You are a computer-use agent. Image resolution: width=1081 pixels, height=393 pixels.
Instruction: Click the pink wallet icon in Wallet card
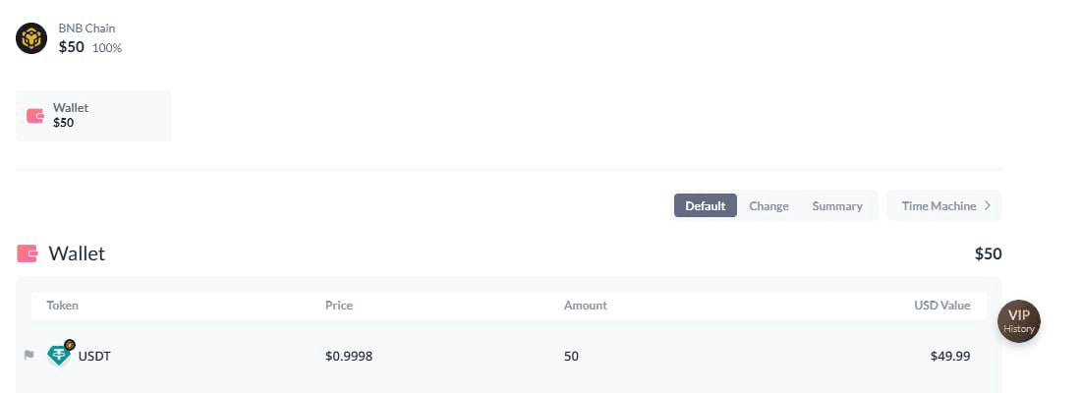[x=35, y=116]
